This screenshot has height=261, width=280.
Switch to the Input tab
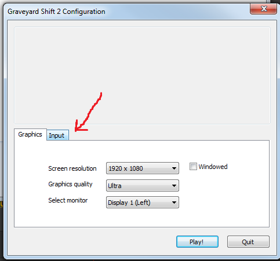pos(57,135)
